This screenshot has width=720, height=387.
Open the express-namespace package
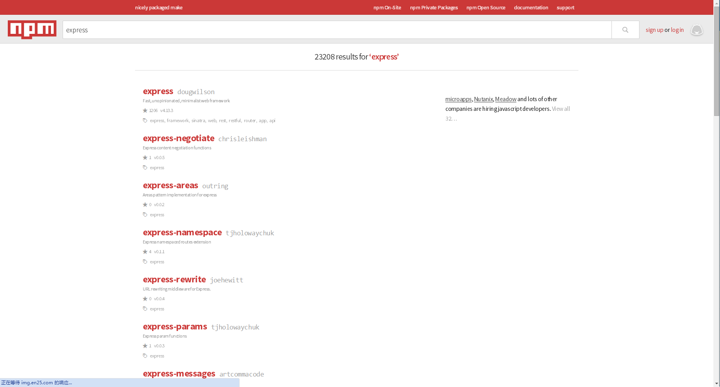pyautogui.click(x=182, y=233)
